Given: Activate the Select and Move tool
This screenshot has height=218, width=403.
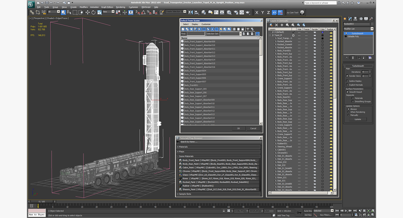Looking at the screenshot, I should pyautogui.click(x=87, y=12).
